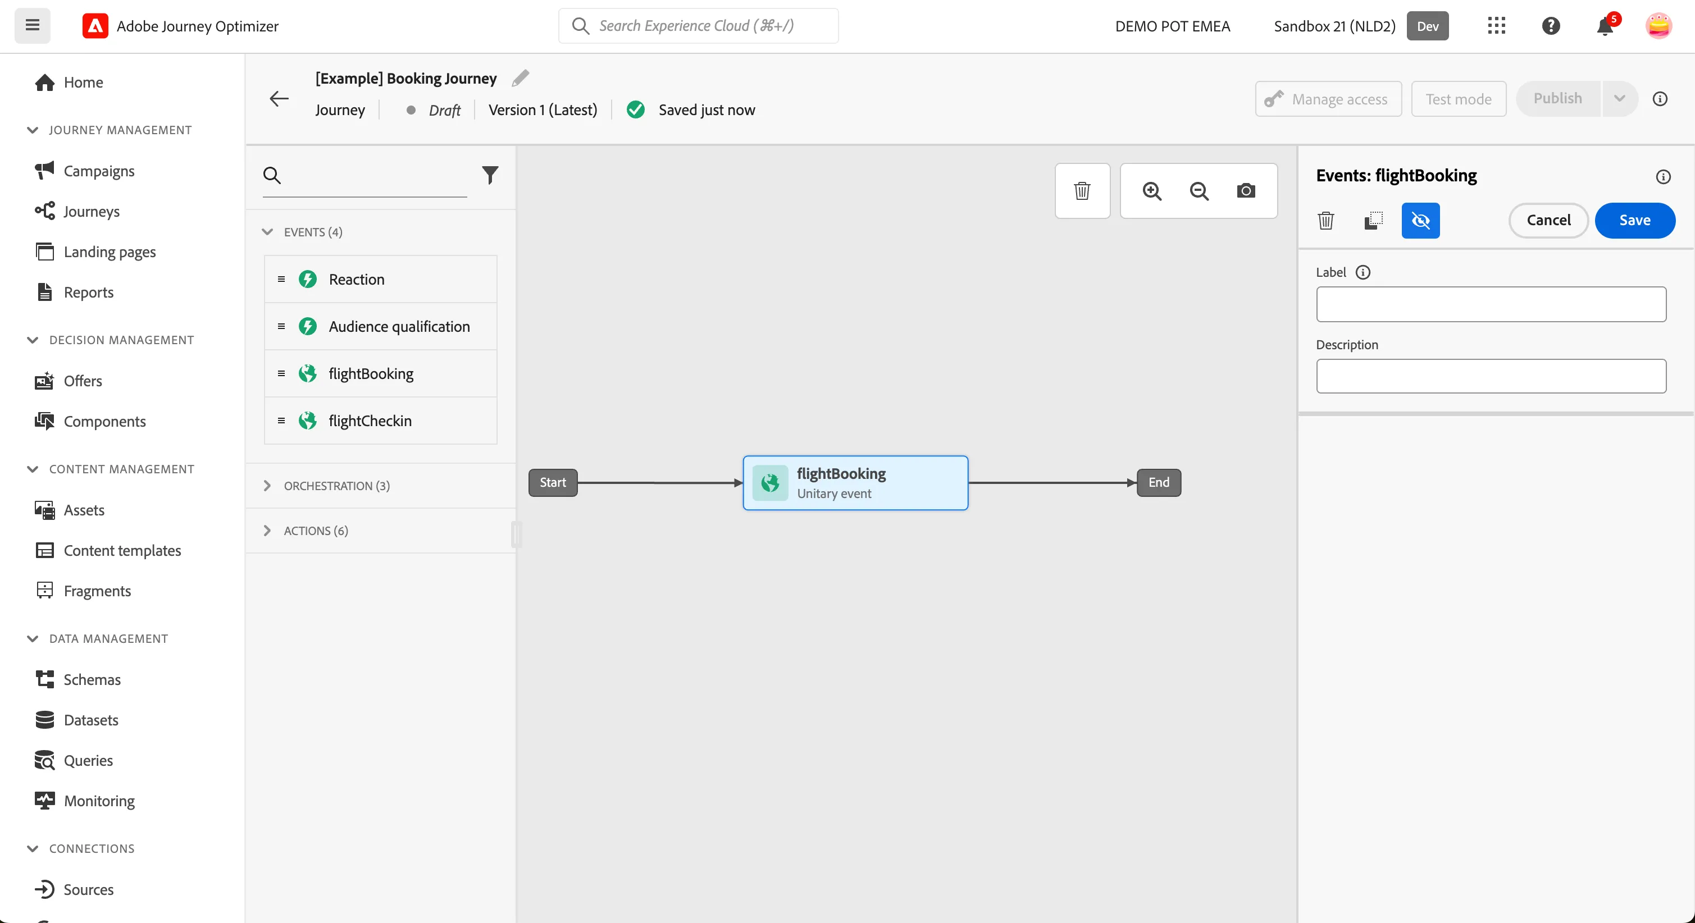Open the Publish dropdown arrow
This screenshot has width=1695, height=923.
point(1619,99)
